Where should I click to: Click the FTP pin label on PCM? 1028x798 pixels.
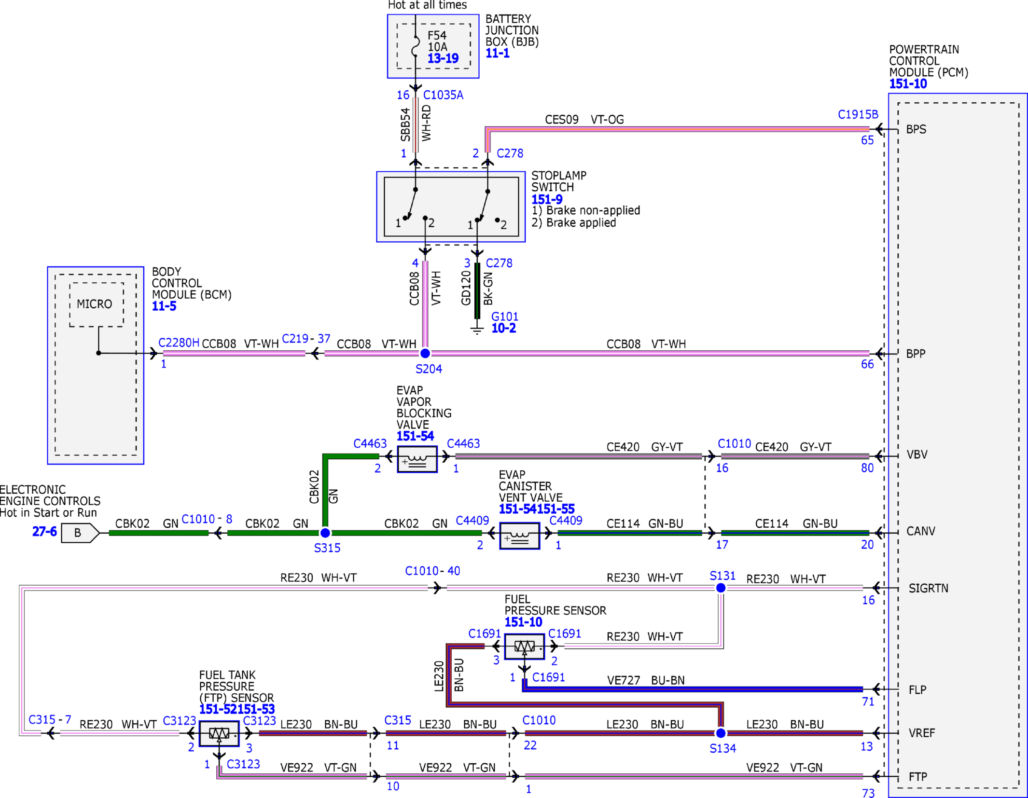pyautogui.click(x=917, y=777)
